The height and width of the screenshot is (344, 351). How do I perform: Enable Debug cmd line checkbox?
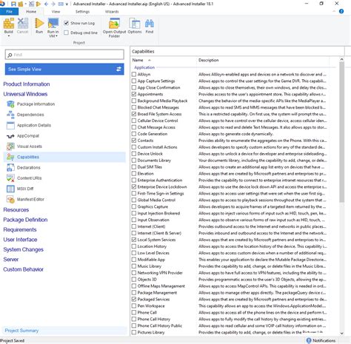tap(66, 33)
